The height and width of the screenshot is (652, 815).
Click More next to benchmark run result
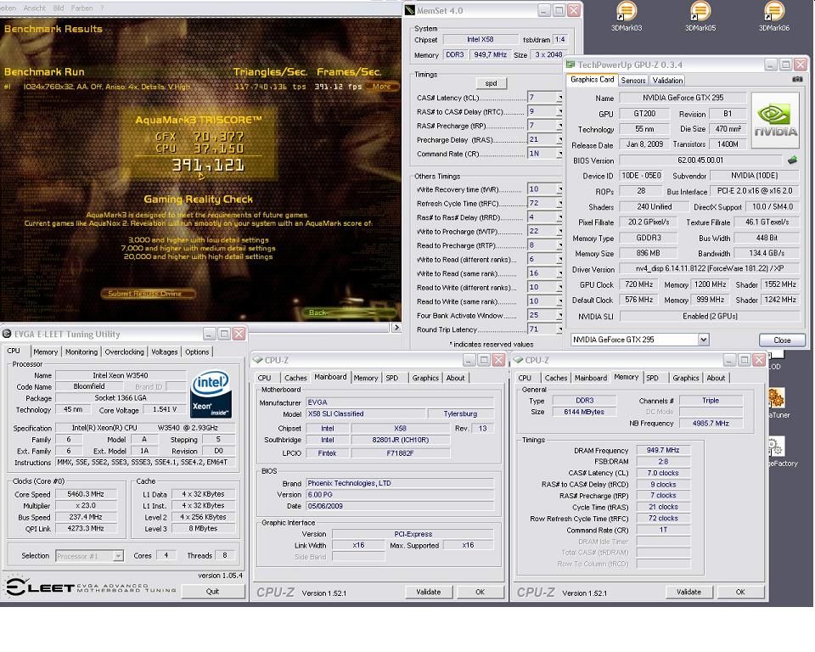381,87
